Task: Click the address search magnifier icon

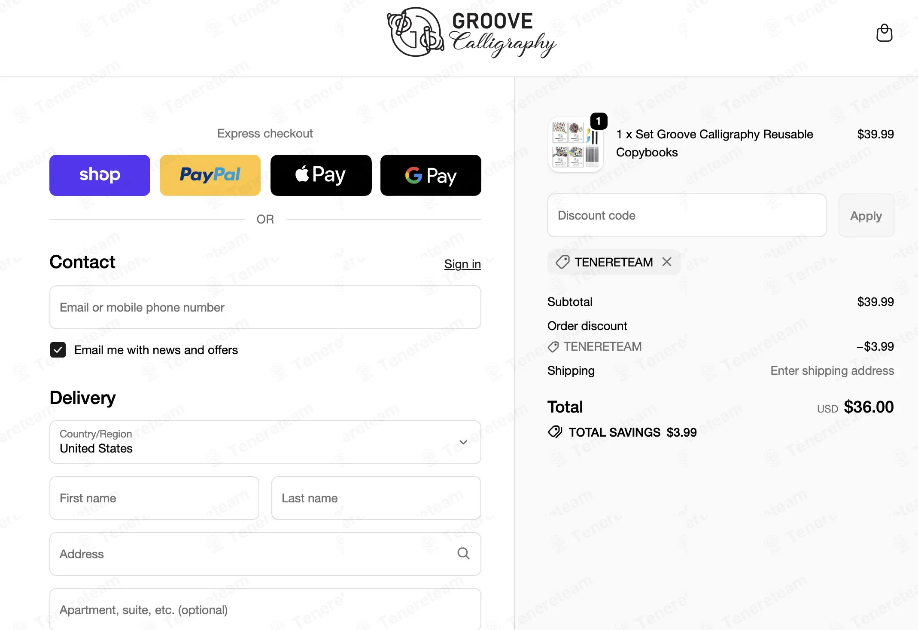Action: [x=463, y=554]
